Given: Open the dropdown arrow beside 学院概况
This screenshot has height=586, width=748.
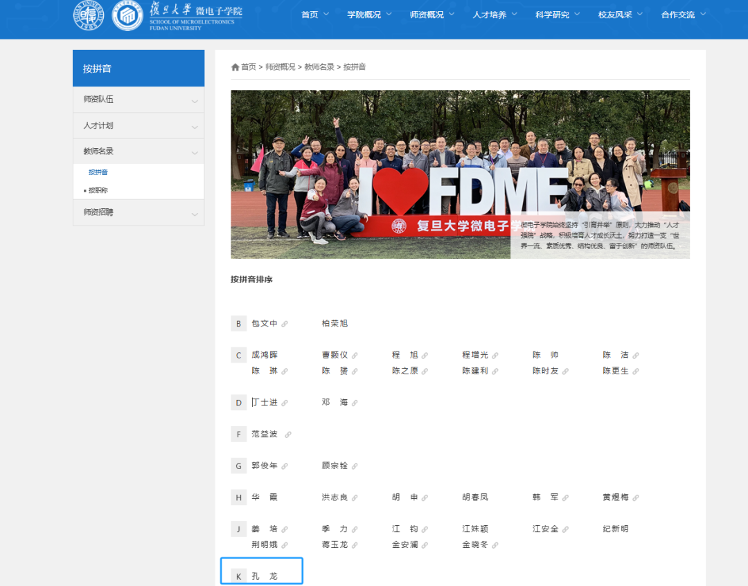Looking at the screenshot, I should point(389,15).
